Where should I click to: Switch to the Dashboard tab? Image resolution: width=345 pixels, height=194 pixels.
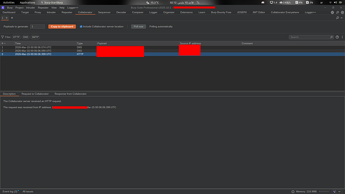[9, 12]
